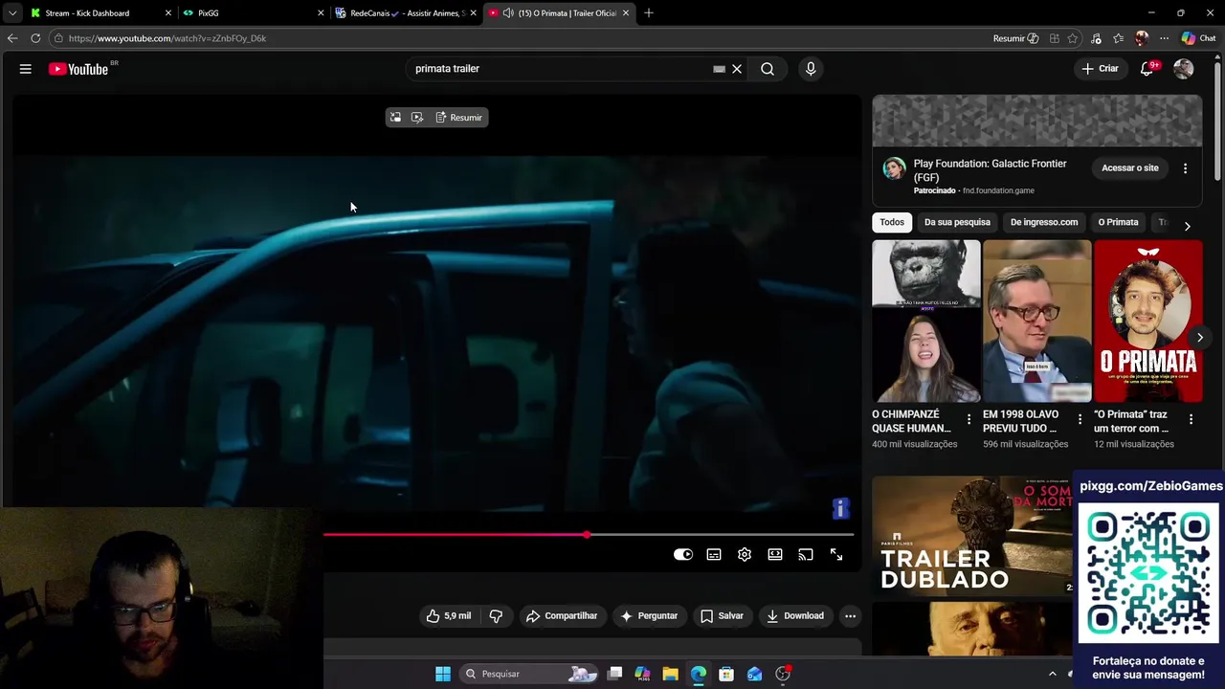Select the O Primata filter chip
Image resolution: width=1225 pixels, height=689 pixels.
[1118, 222]
